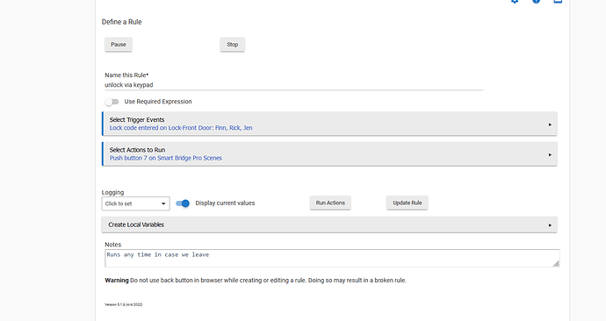606x321 pixels.
Task: Click Update Rule button
Action: [x=407, y=203]
